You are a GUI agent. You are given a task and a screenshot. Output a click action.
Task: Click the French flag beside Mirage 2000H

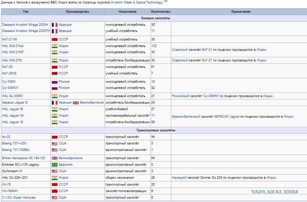pos(55,25)
